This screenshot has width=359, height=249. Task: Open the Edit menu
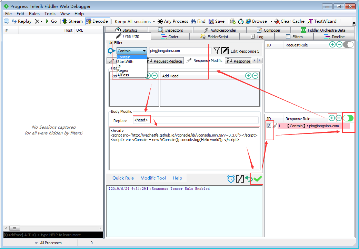tap(20, 14)
